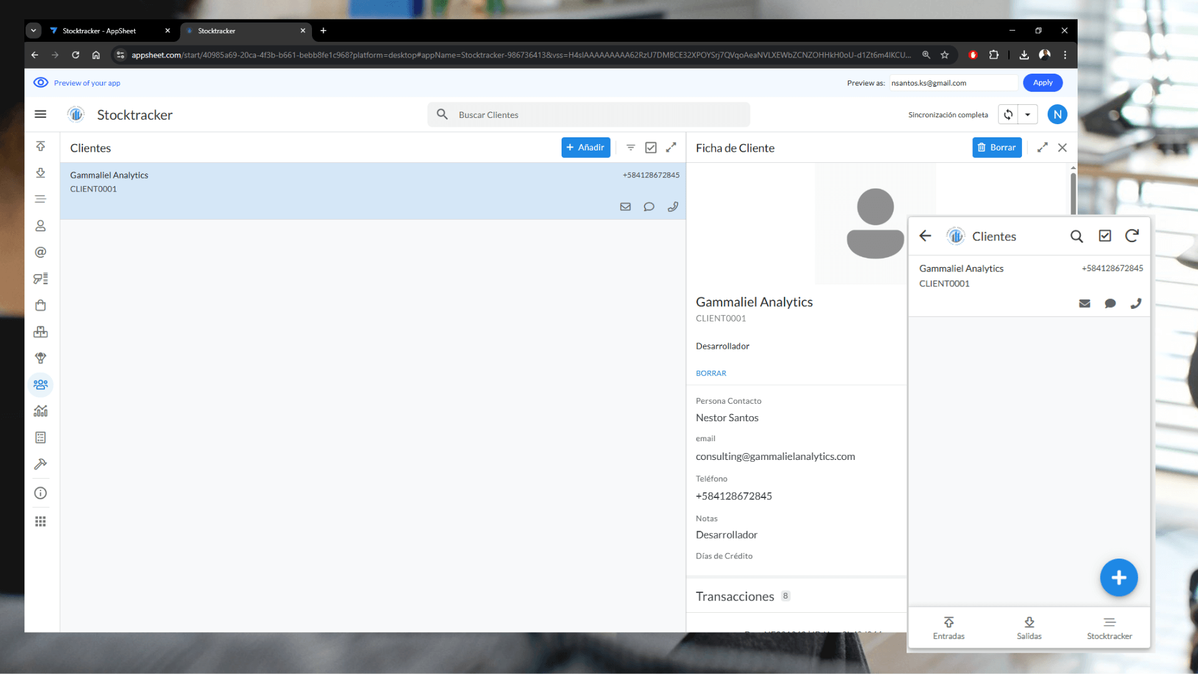The width and height of the screenshot is (1198, 674).
Task: Open the app grid icon in sidebar
Action: coord(41,522)
